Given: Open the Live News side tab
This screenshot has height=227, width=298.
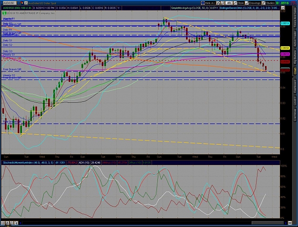Looking at the screenshot, I should point(295,115).
